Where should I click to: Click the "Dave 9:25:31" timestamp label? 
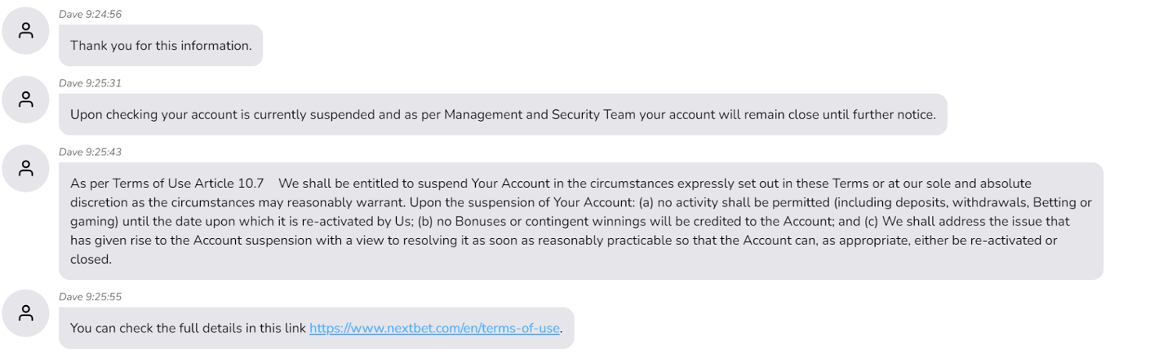click(90, 84)
